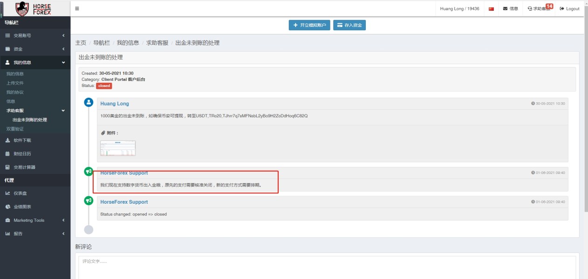Image resolution: width=588 pixels, height=279 pixels.
Task: Click HorseForex Support name above Status changed
Action: pyautogui.click(x=124, y=202)
